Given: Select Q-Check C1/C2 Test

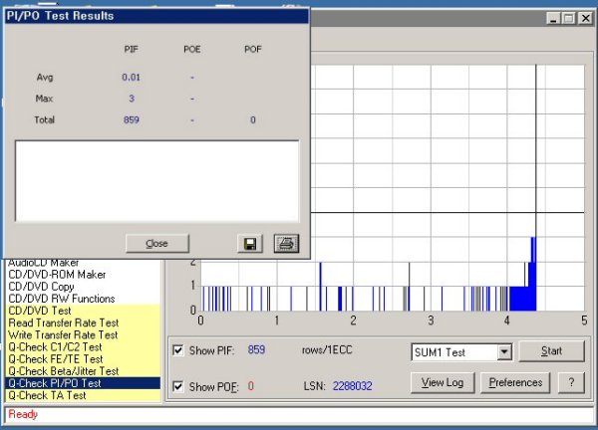Looking at the screenshot, I should [83, 347].
